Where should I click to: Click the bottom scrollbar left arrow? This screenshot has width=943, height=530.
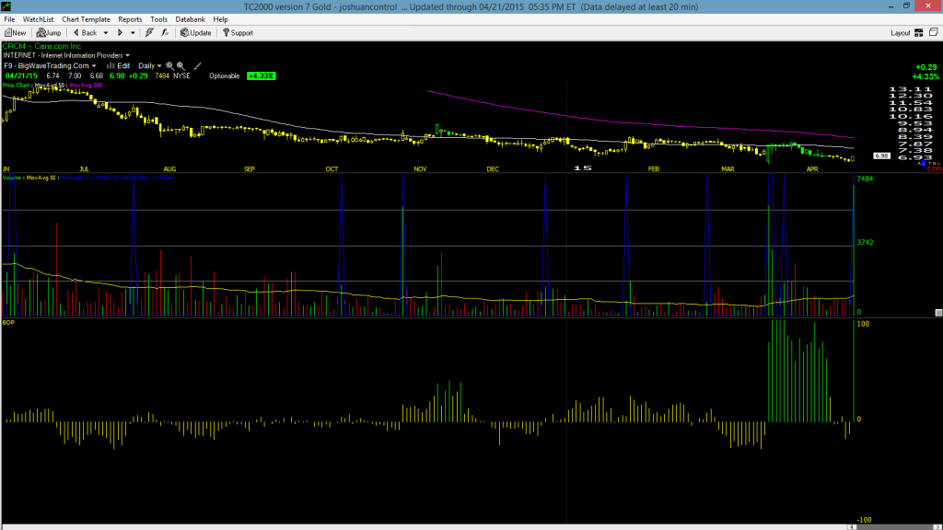point(851,527)
